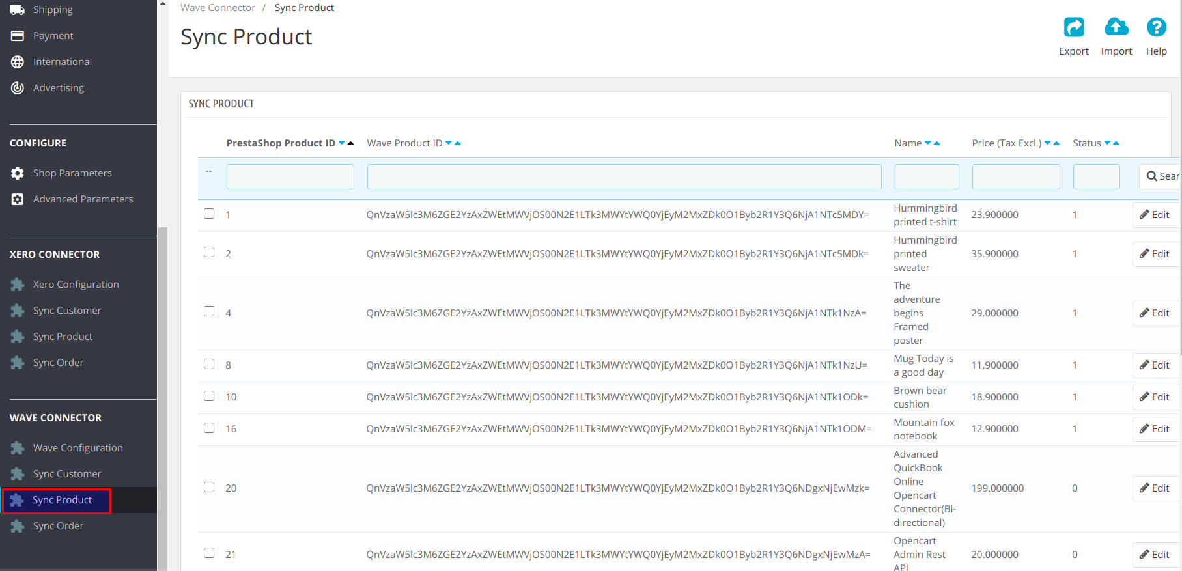Click puzzle icon beside Xero Sync Order

pos(18,363)
